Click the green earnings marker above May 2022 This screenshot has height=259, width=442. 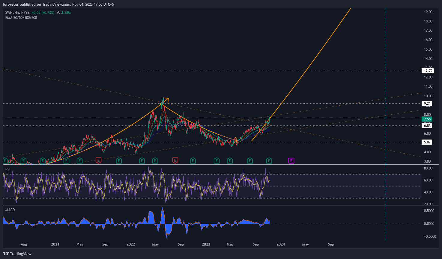coord(155,161)
